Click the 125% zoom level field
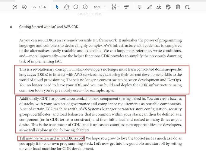The width and height of the screenshot is (206, 151). (x=97, y=7)
